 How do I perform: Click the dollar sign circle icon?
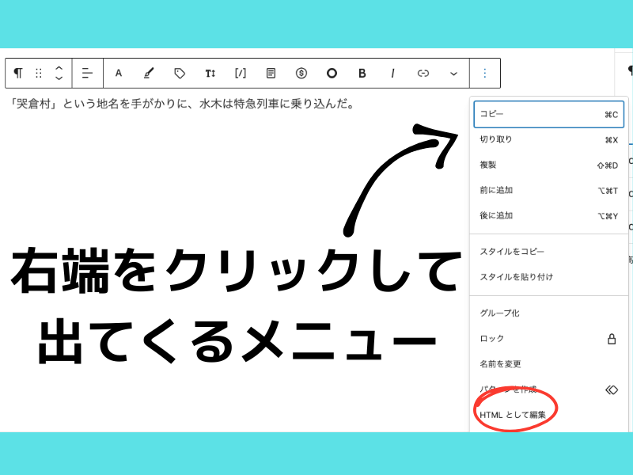tap(301, 73)
